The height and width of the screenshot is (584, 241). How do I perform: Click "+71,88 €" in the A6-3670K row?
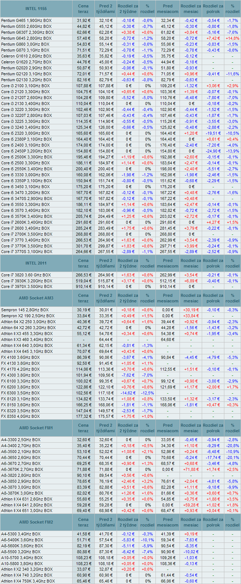pyautogui.click(x=191, y=469)
